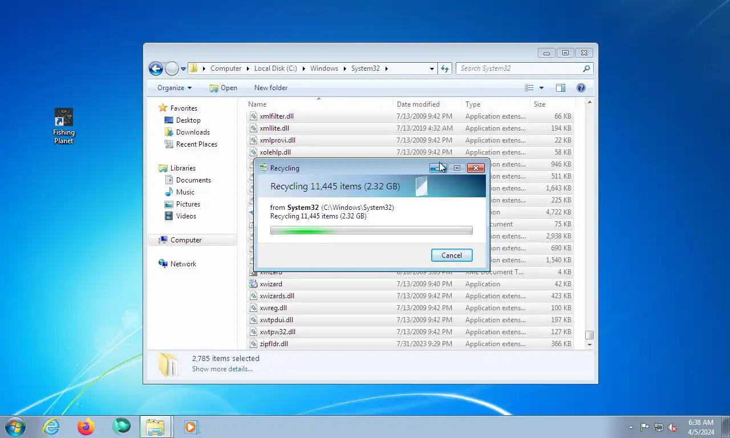Select Favorites in the navigation pane
Viewport: 730px width, 438px height.
pos(184,108)
